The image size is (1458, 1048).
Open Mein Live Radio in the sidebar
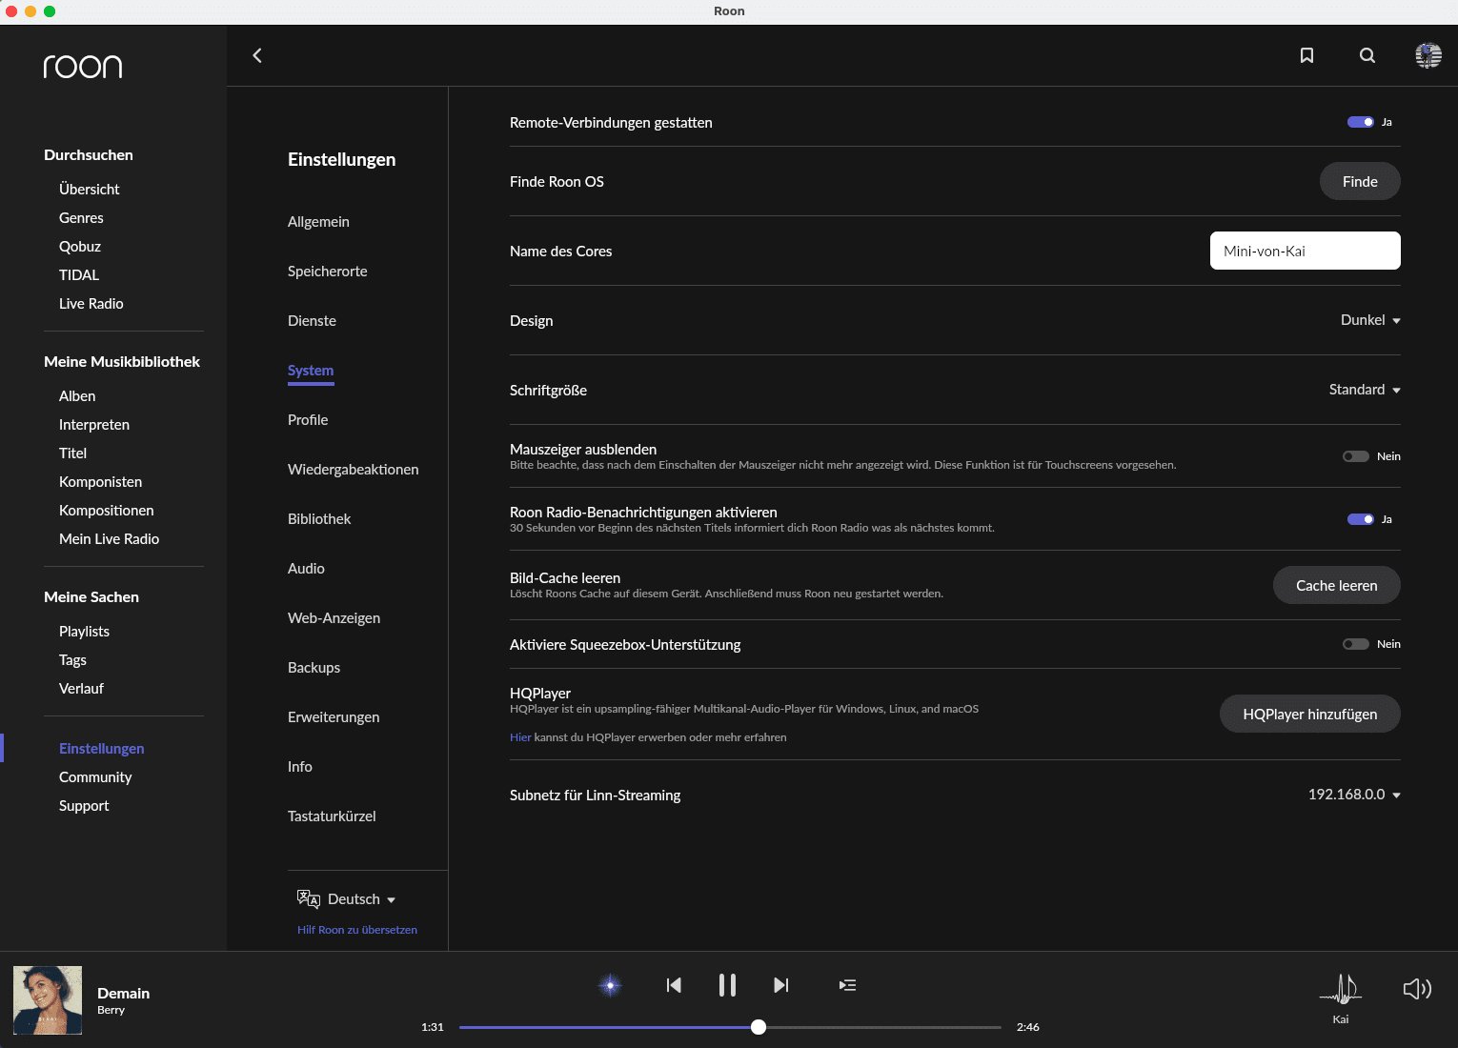click(109, 539)
